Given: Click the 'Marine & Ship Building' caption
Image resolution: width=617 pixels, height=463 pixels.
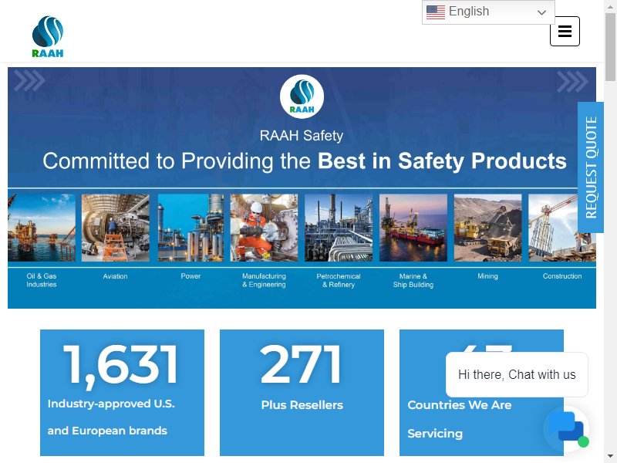Looking at the screenshot, I should coord(413,280).
